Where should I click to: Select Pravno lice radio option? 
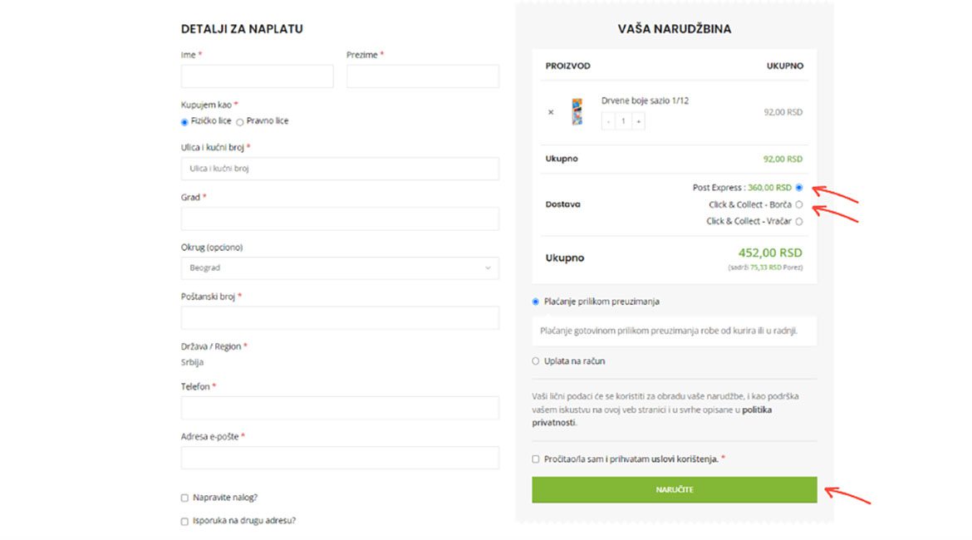(x=240, y=121)
